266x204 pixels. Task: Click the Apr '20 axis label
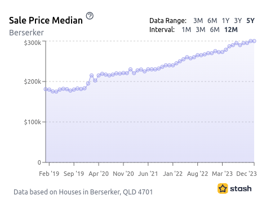pyautogui.click(x=99, y=174)
